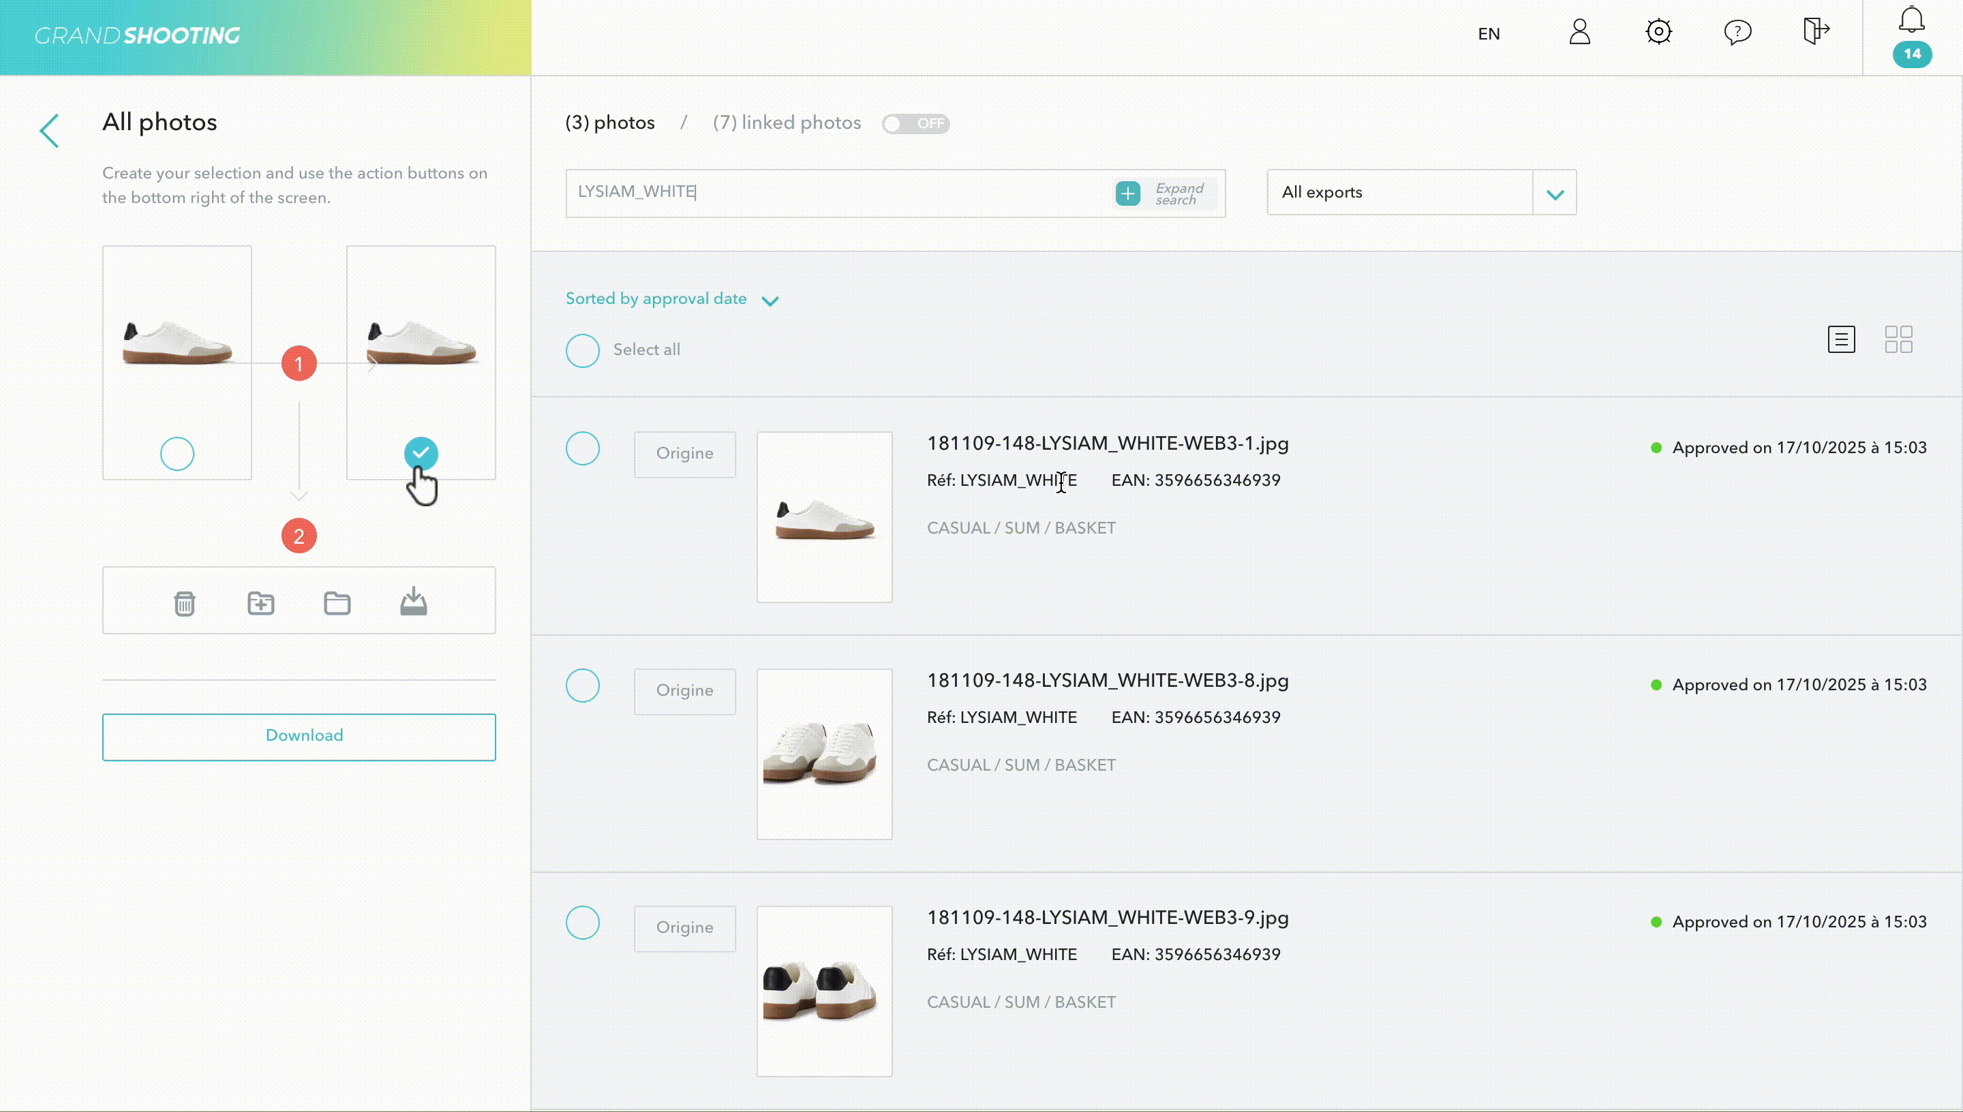Change language via EN selector
Image resolution: width=1963 pixels, height=1112 pixels.
[1488, 34]
